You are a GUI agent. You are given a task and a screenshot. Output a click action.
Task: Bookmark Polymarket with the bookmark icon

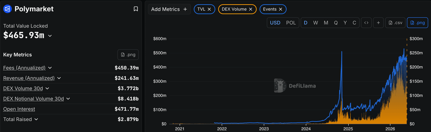[136, 9]
